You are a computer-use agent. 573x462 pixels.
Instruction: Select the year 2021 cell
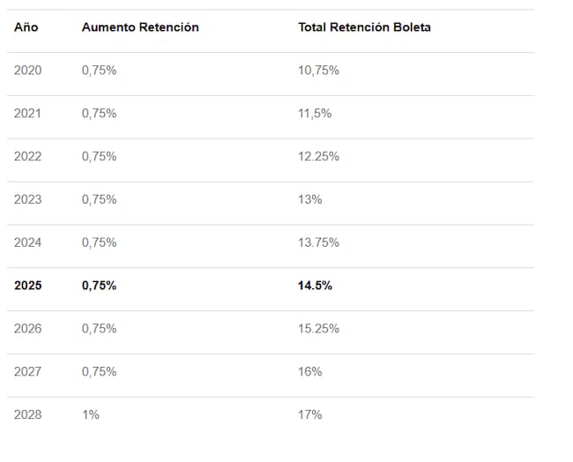pos(27,114)
